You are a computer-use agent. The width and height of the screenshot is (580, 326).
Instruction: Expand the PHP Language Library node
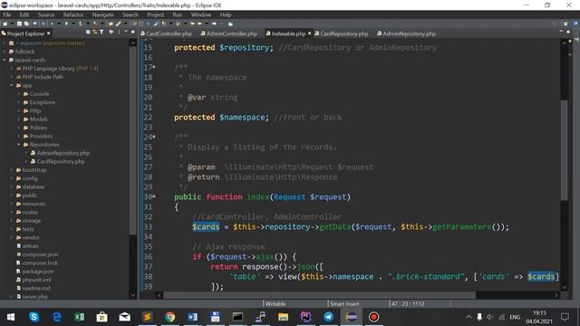[x=12, y=69]
